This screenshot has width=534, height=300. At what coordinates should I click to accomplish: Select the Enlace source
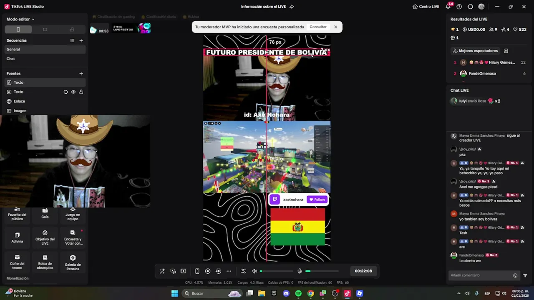pyautogui.click(x=45, y=101)
